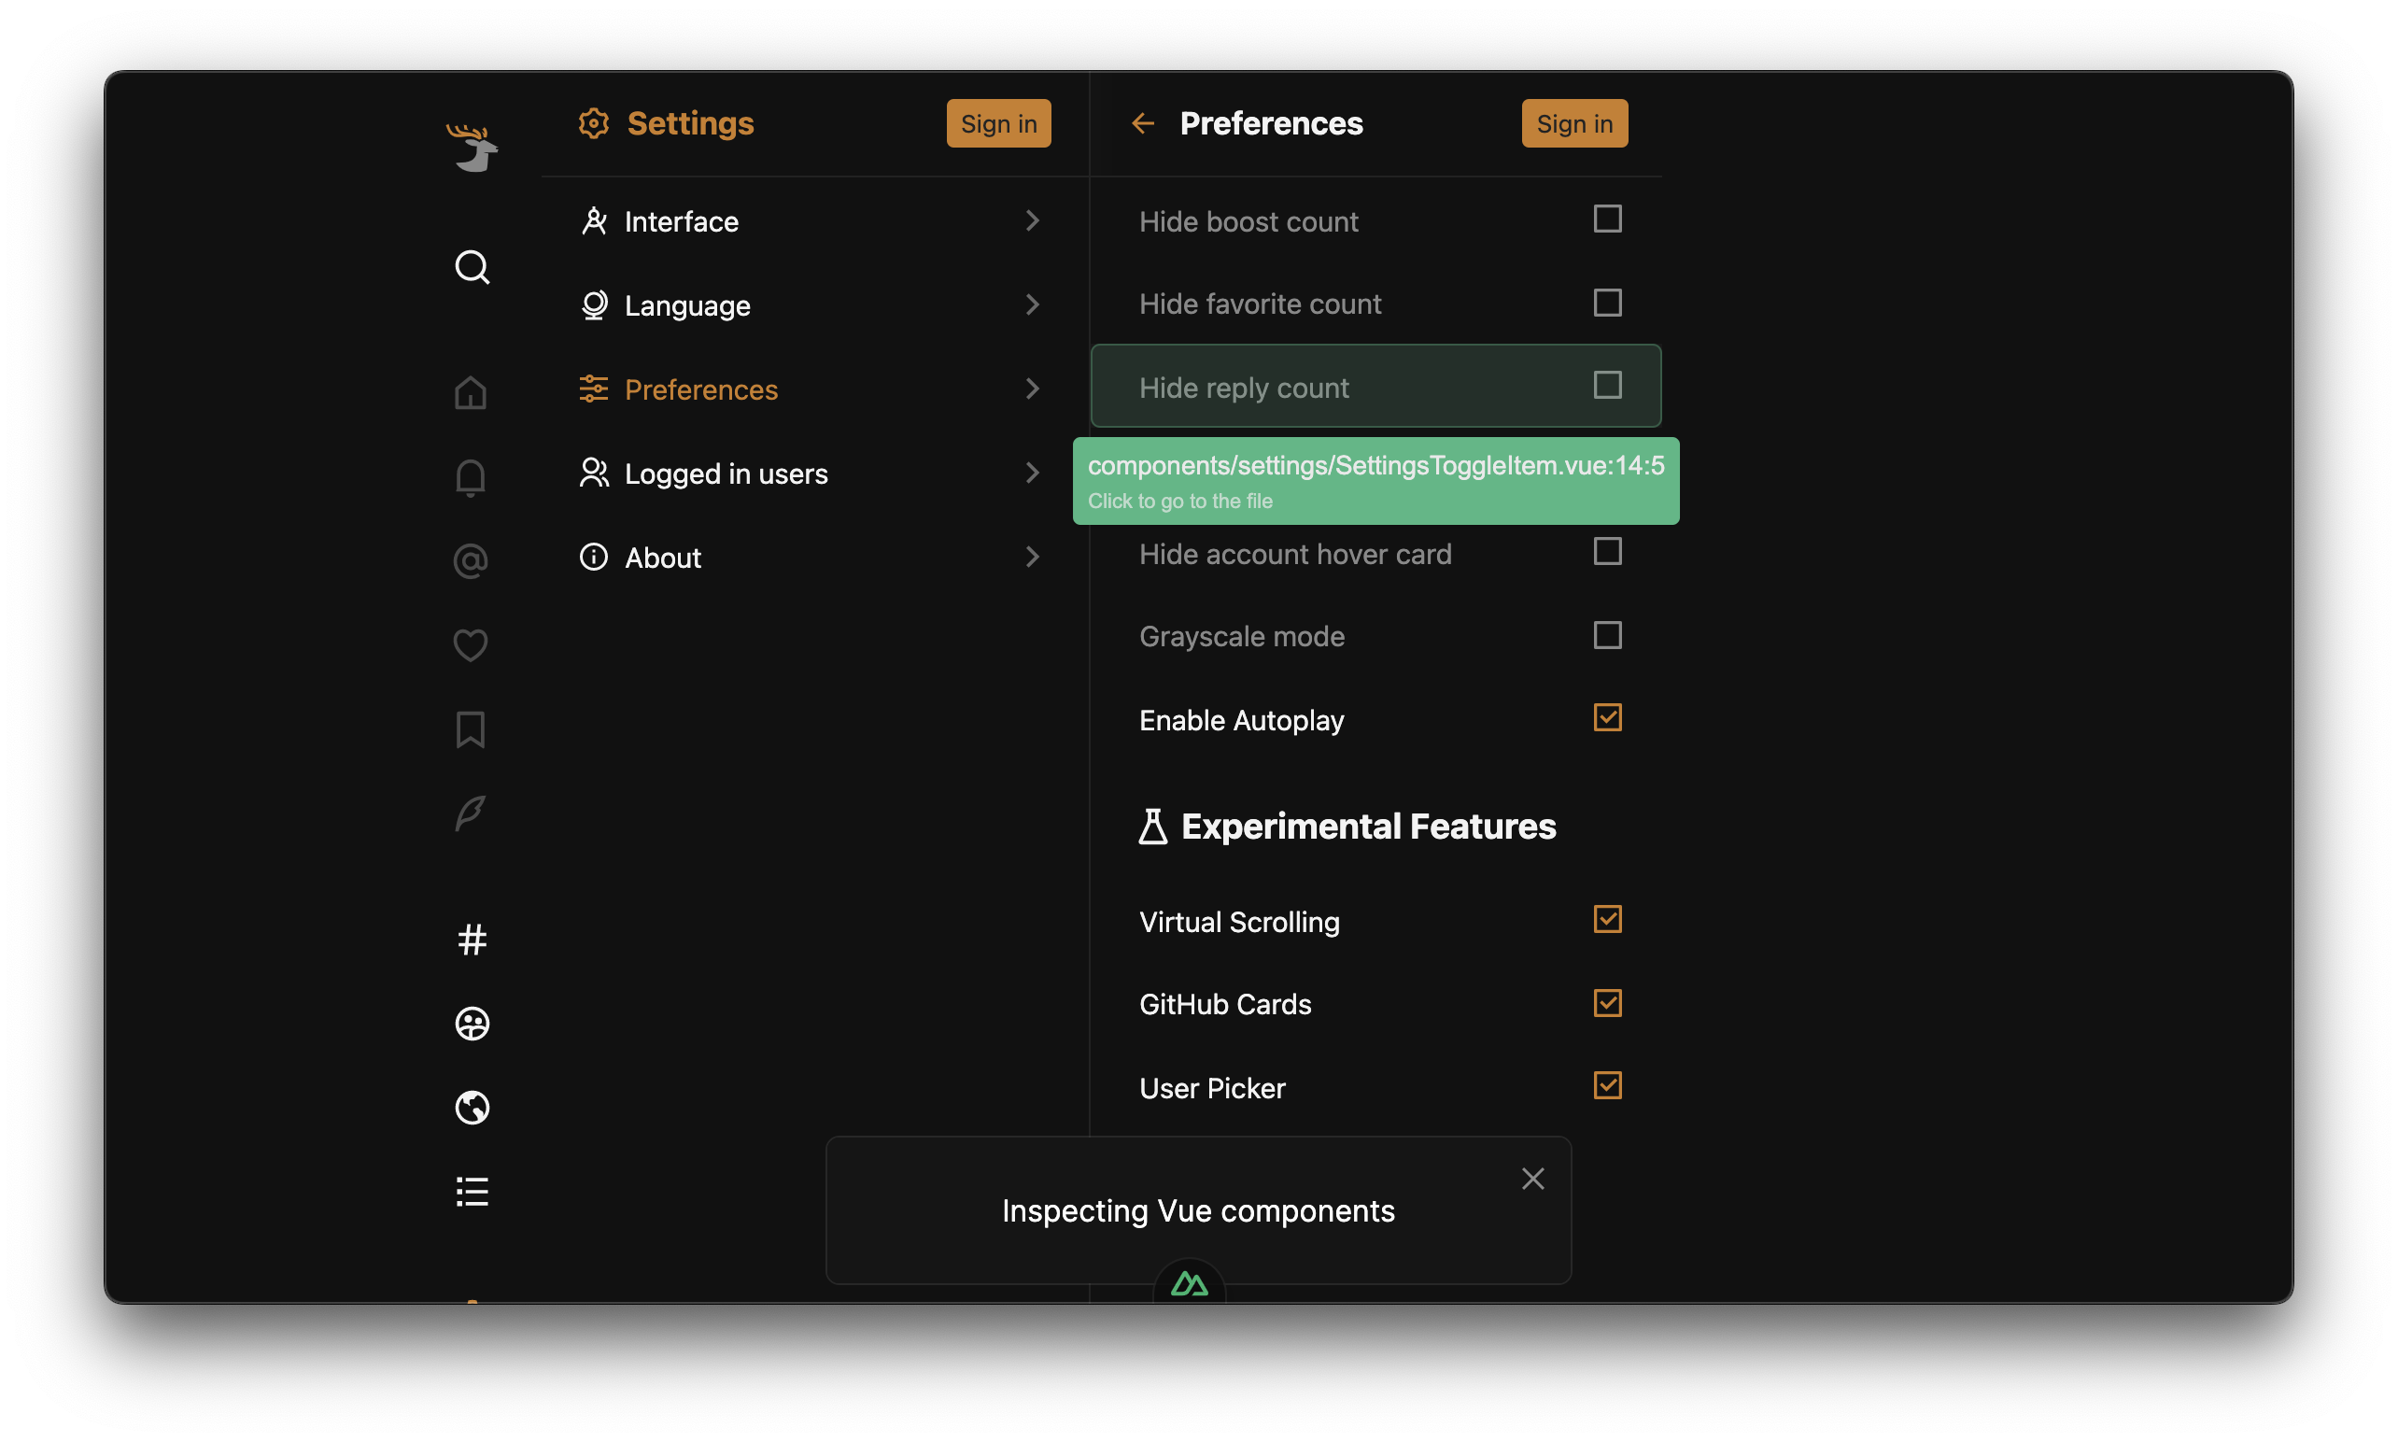This screenshot has width=2398, height=1442.
Task: Disable the Enable Autoplay checkbox
Action: [1607, 717]
